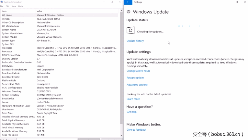
Task: Open the View menu in System Information
Action: 14,6
